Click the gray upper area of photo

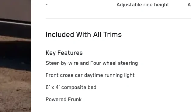pyautogui.click(x=16, y=9)
